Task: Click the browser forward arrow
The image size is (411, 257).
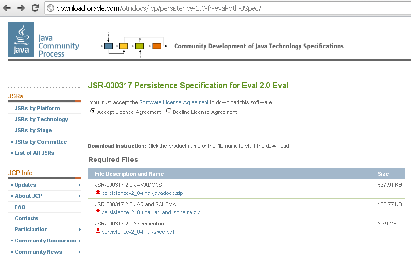Action: [21, 8]
